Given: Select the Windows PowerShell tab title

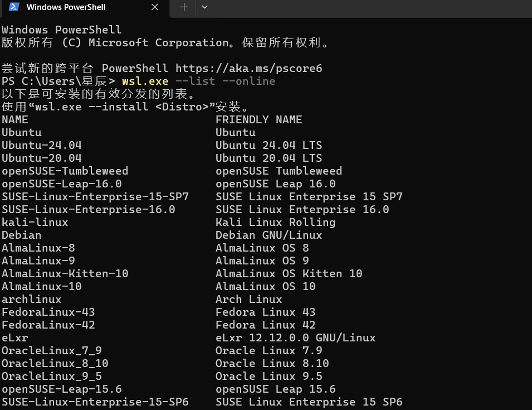Looking at the screenshot, I should tap(66, 7).
